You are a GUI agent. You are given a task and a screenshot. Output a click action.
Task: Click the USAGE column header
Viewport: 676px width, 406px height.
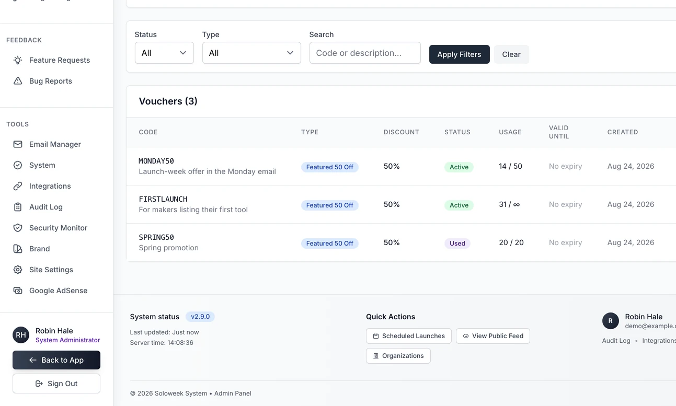[x=510, y=132]
